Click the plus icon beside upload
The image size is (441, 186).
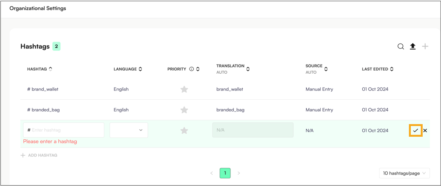425,47
